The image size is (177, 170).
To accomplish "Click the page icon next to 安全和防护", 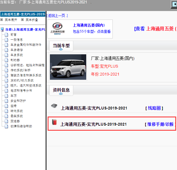I will (6, 101).
